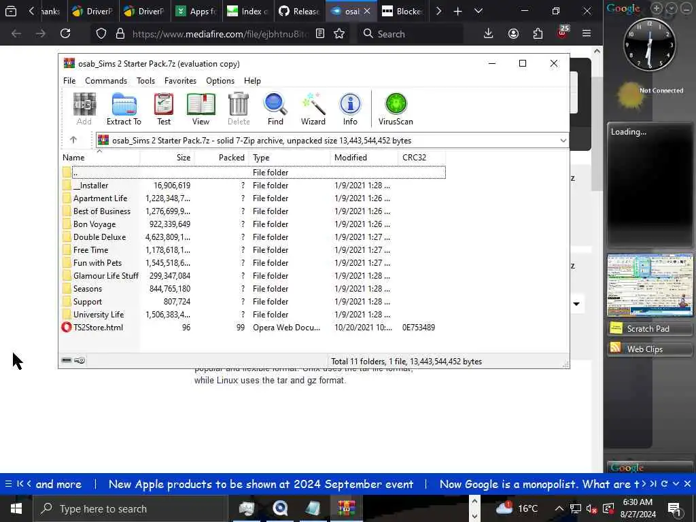
Task: Open the Tools menu
Action: [145, 81]
